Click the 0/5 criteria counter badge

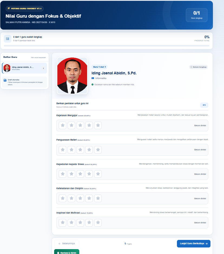(x=204, y=105)
